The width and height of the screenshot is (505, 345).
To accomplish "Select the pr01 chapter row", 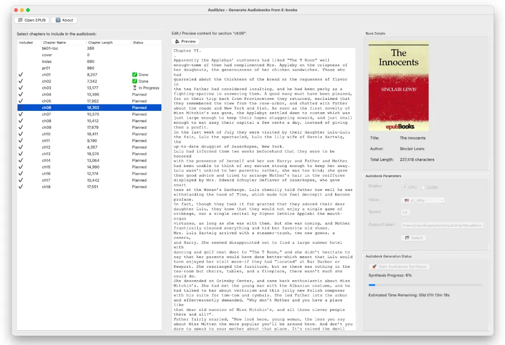I will (89, 68).
